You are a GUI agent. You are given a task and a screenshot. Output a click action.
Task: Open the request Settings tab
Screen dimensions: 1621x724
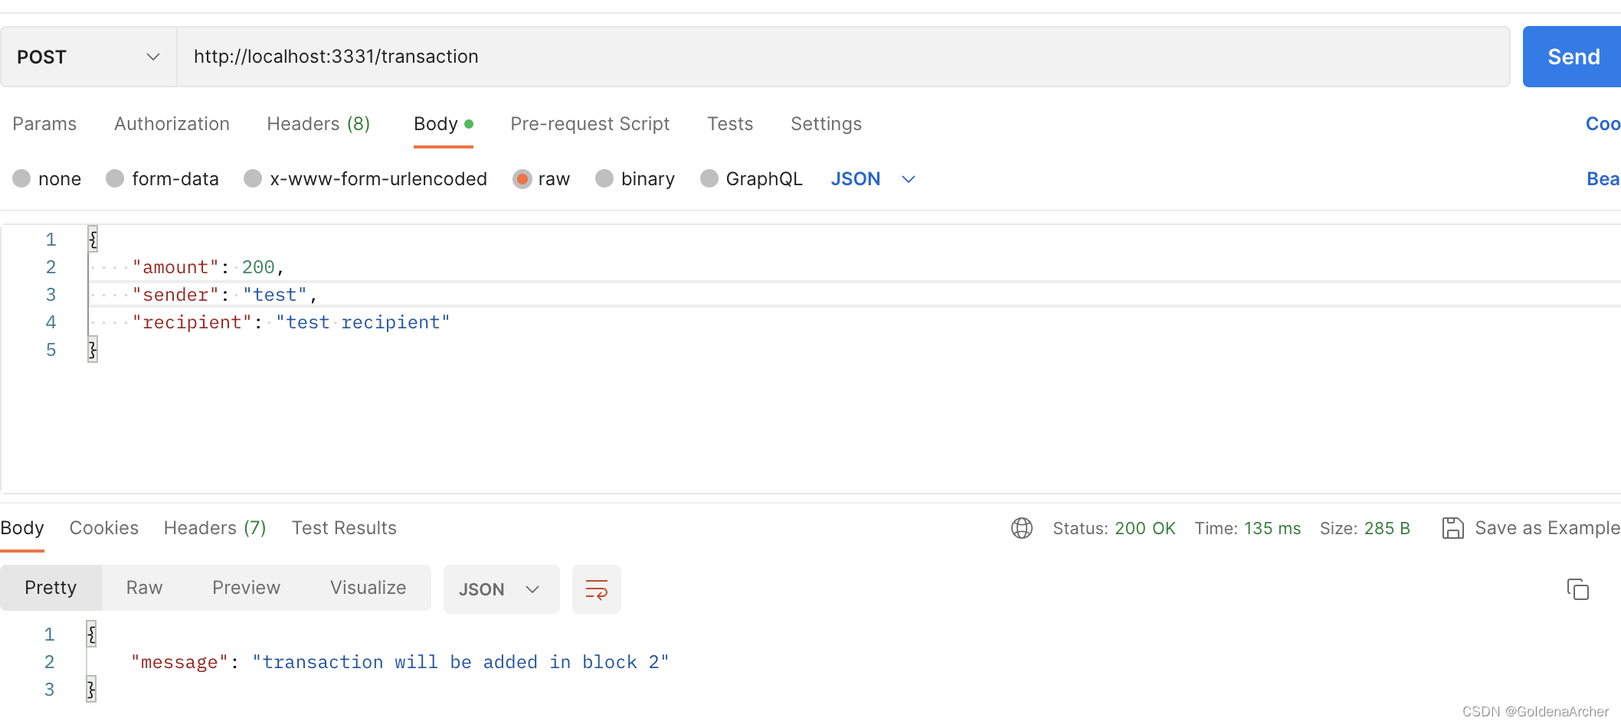coord(826,124)
